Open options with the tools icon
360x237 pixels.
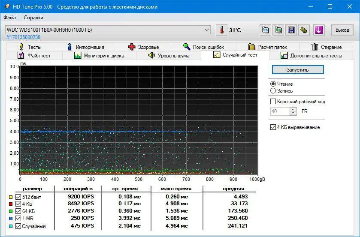coord(304,30)
